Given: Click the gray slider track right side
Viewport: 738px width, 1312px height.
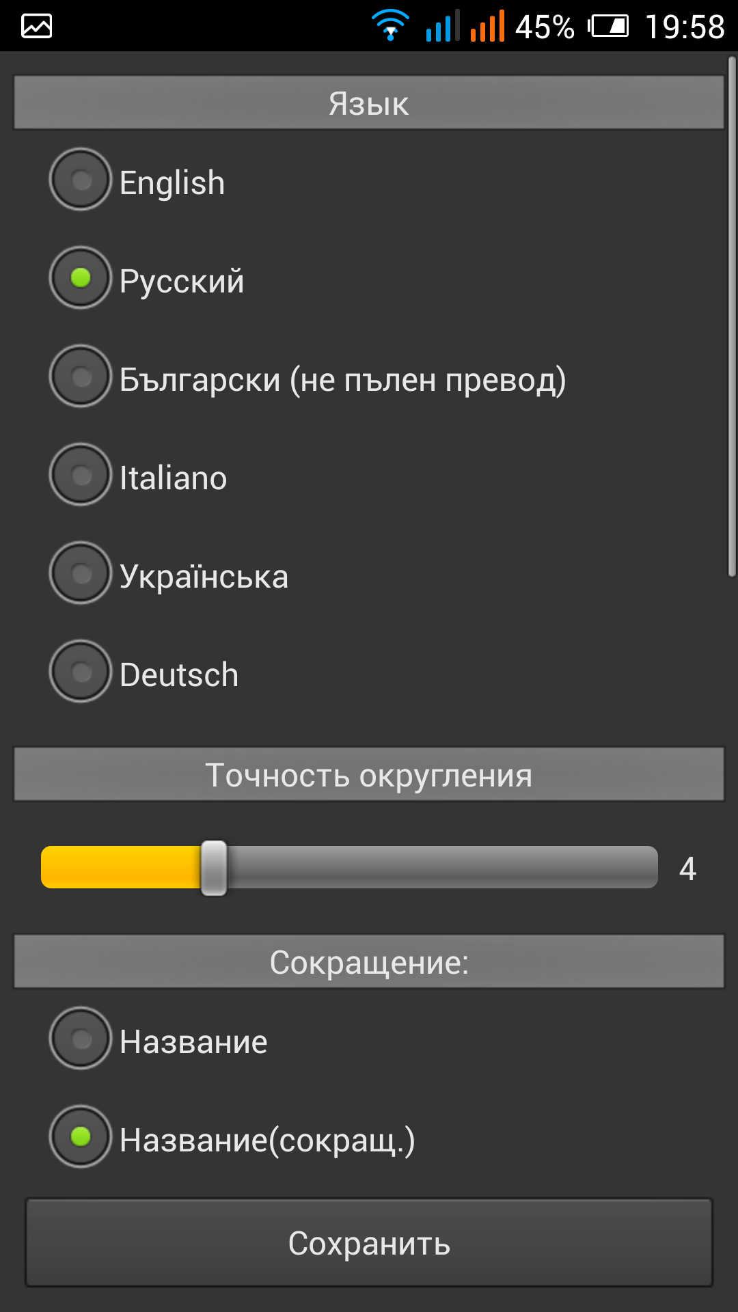Looking at the screenshot, I should point(478,868).
